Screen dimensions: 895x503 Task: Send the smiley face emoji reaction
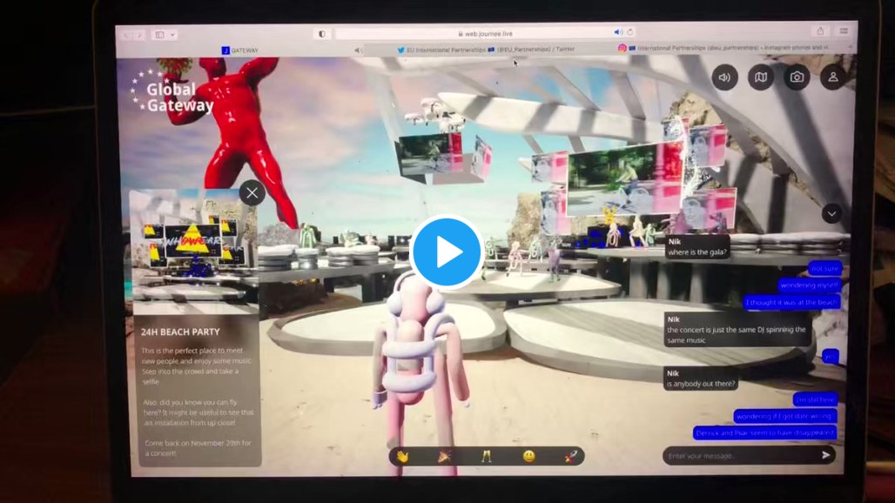coord(529,456)
